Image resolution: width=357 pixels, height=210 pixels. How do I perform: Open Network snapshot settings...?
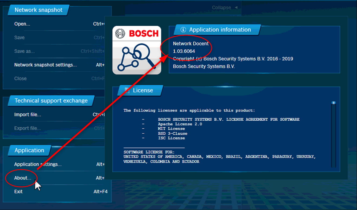tap(45, 65)
